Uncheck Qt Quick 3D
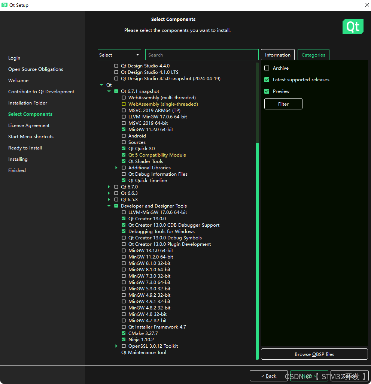The image size is (371, 384). pyautogui.click(x=124, y=149)
